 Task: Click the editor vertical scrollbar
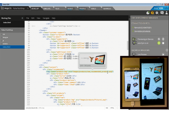[x=128, y=45]
